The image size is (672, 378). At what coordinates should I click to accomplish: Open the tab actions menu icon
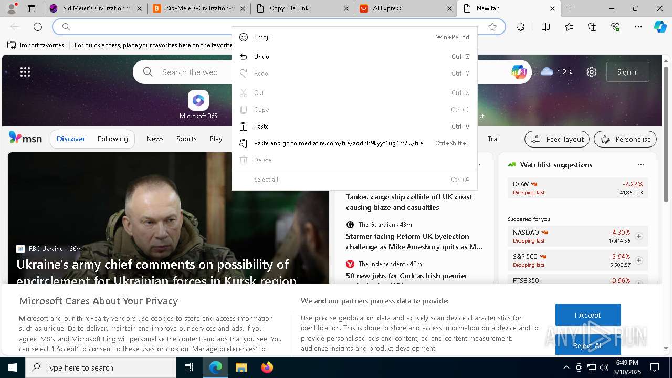point(31,8)
